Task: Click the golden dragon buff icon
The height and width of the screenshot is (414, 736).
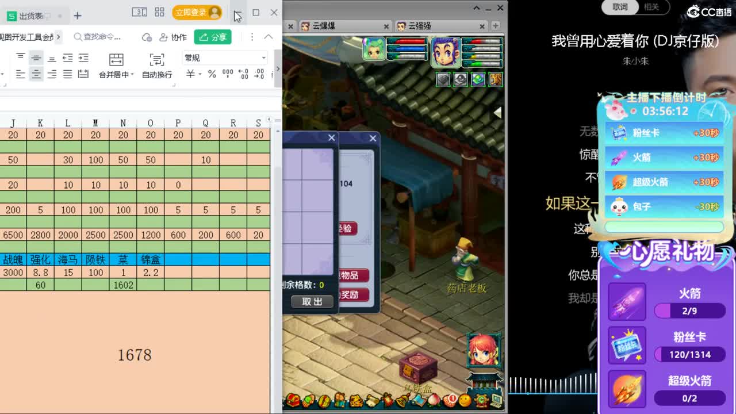Action: pos(495,79)
